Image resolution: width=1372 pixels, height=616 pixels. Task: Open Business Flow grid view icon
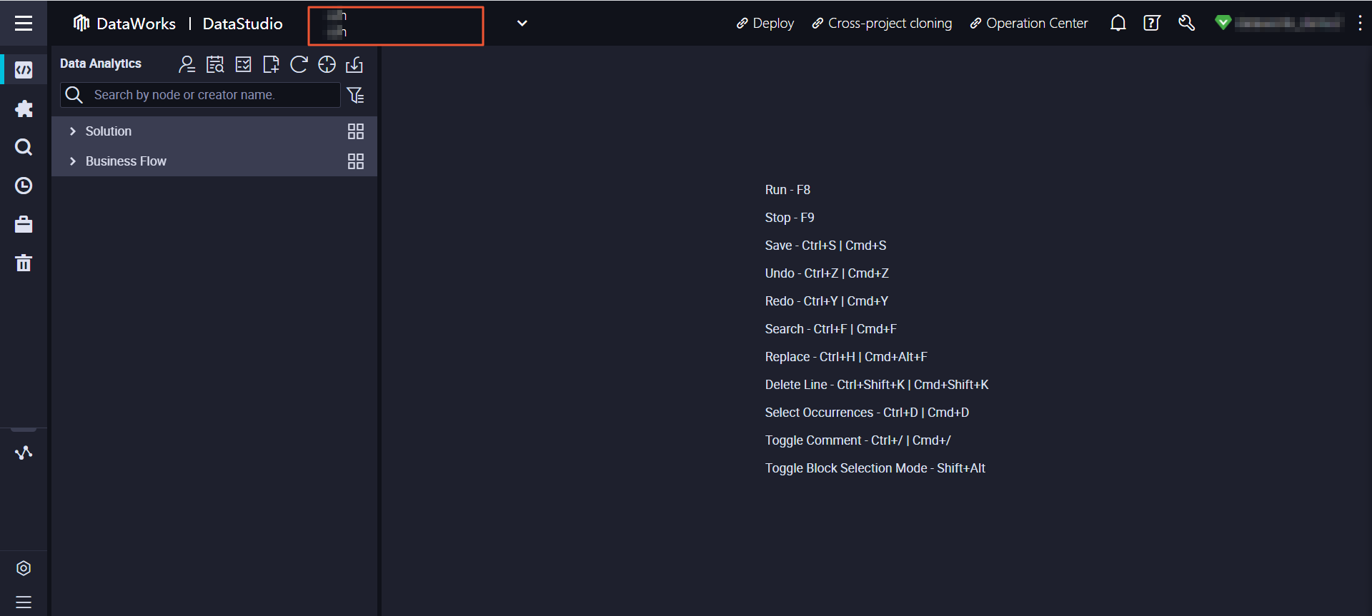355,161
